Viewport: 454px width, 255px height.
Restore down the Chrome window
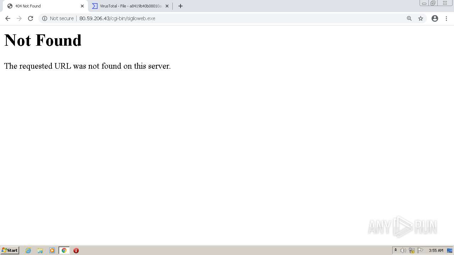433,3
